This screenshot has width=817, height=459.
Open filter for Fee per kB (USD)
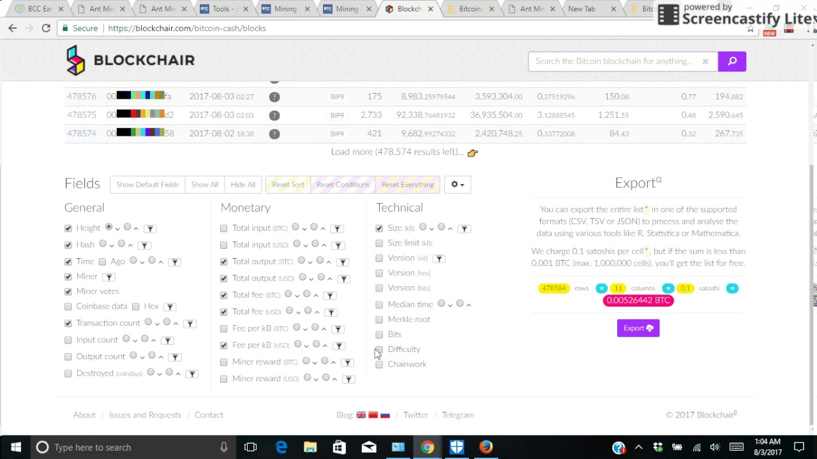[339, 346]
